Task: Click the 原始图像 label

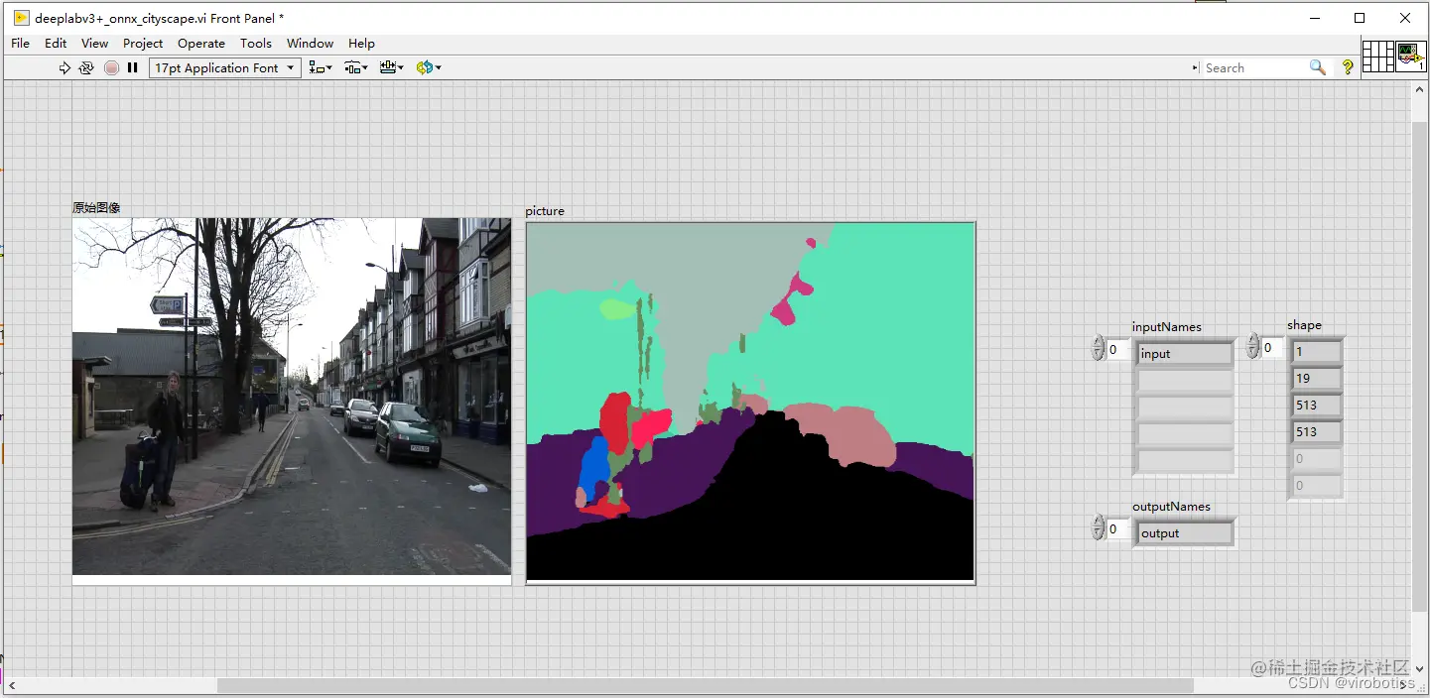Action: click(96, 207)
